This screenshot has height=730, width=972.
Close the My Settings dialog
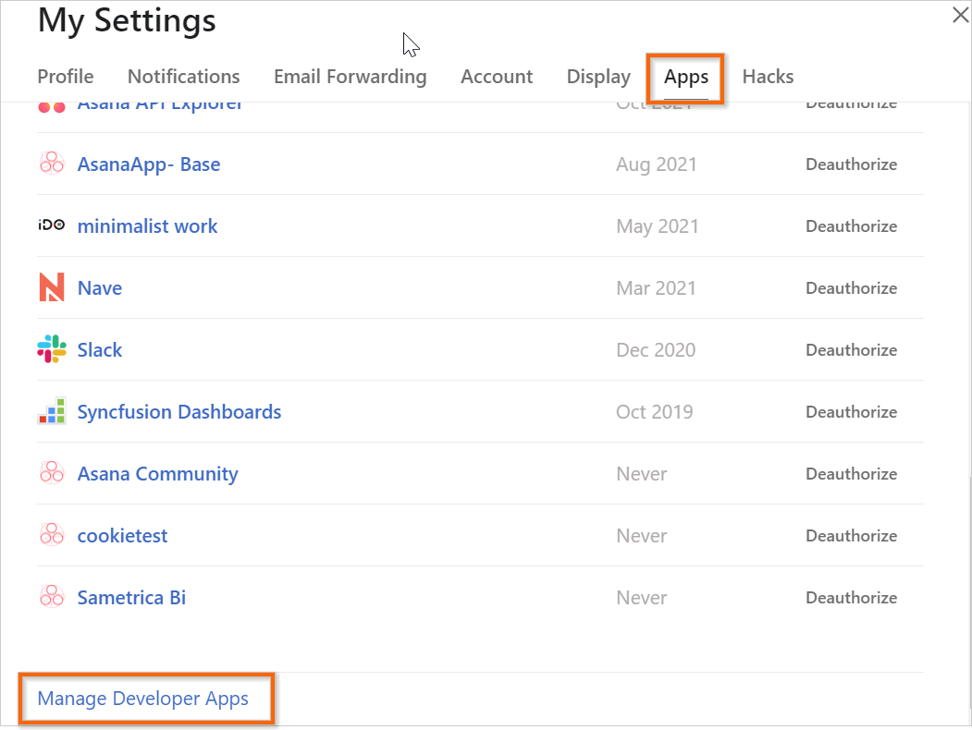(960, 15)
